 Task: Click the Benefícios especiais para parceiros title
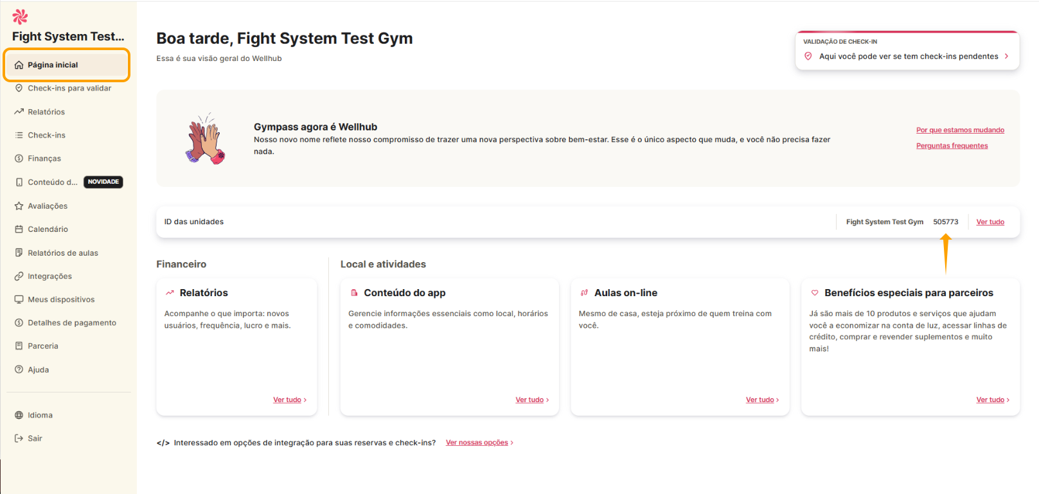(909, 293)
